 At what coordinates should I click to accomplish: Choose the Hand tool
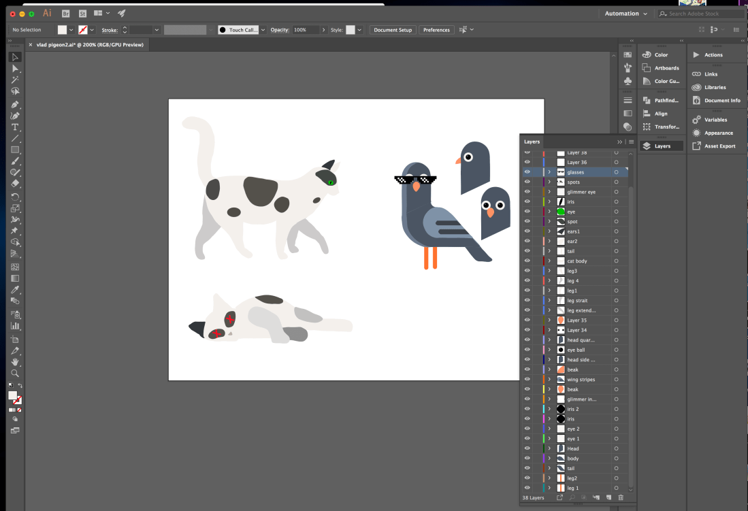click(15, 361)
